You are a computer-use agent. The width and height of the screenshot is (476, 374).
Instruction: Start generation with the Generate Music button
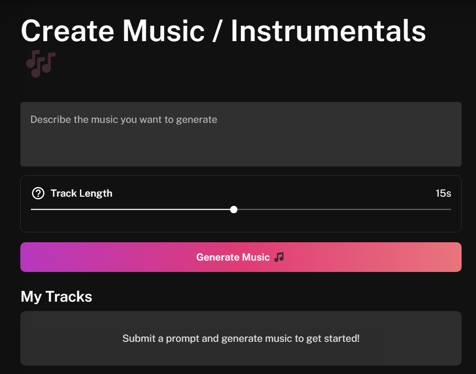tap(241, 257)
